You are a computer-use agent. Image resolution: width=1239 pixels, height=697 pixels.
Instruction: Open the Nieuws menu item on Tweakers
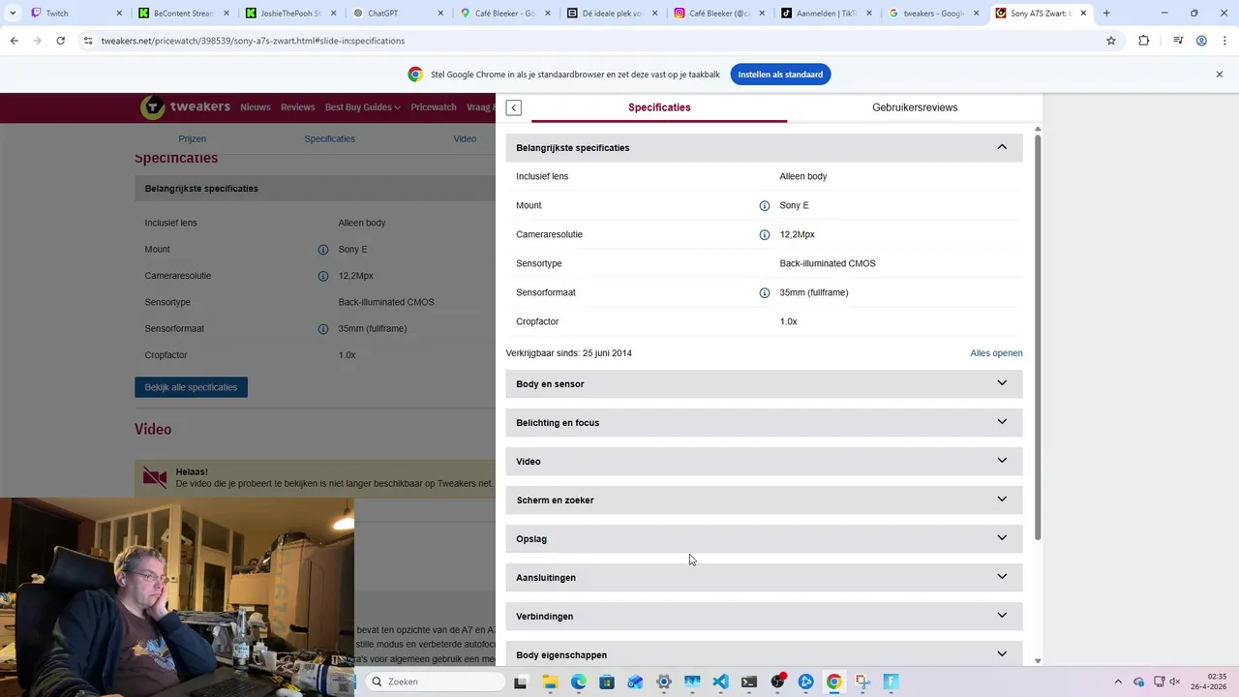[256, 107]
